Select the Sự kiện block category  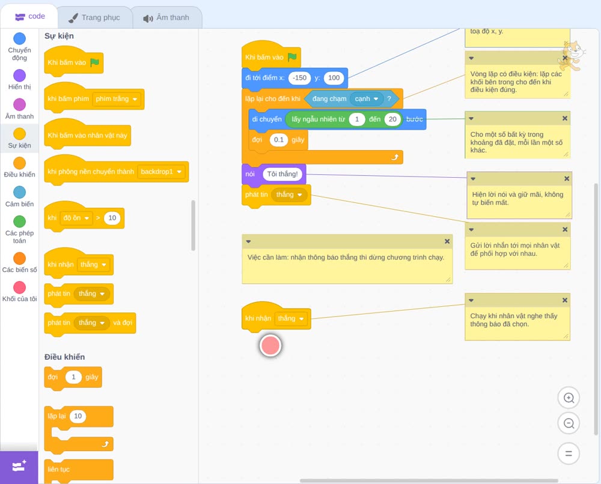tap(20, 138)
